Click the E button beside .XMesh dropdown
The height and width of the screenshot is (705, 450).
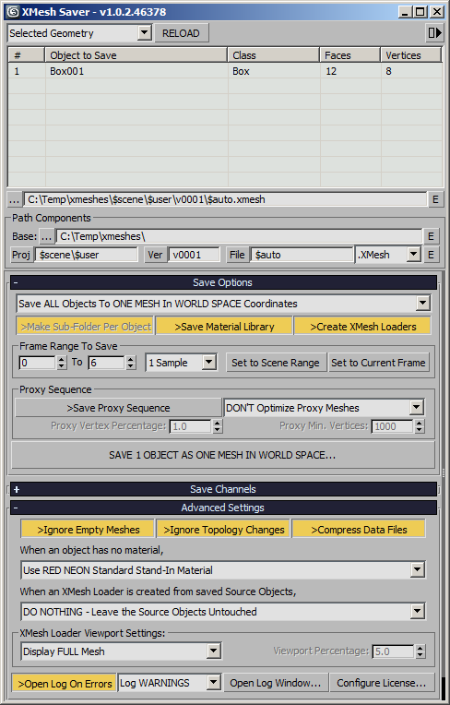(x=431, y=255)
